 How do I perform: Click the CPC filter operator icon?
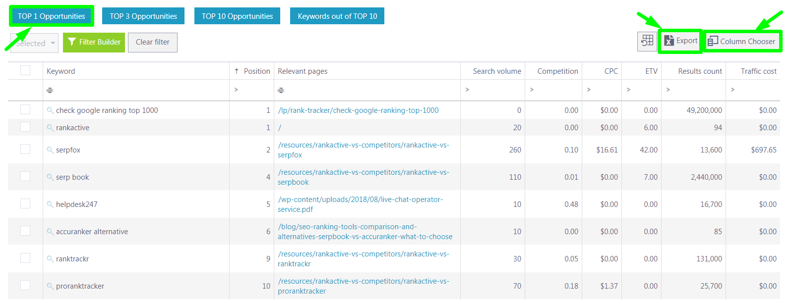[589, 90]
